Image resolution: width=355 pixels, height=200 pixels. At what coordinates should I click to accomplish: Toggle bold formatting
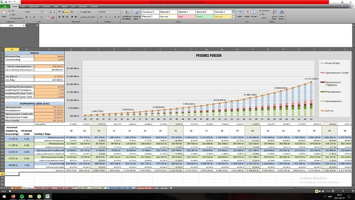[x=26, y=17]
